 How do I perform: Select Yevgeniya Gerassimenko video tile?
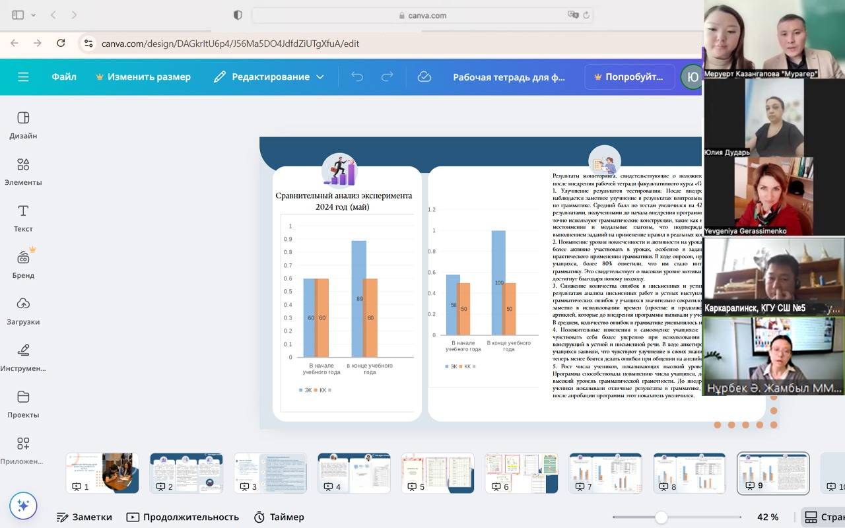pos(774,196)
